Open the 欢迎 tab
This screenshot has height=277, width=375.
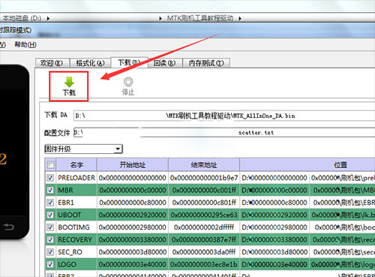pos(52,63)
